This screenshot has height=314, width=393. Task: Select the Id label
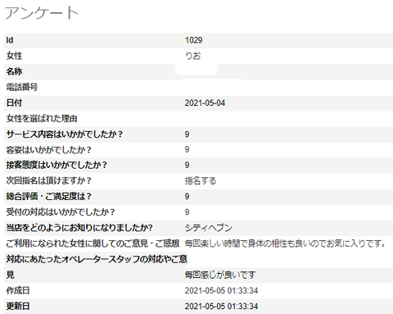pyautogui.click(x=10, y=40)
